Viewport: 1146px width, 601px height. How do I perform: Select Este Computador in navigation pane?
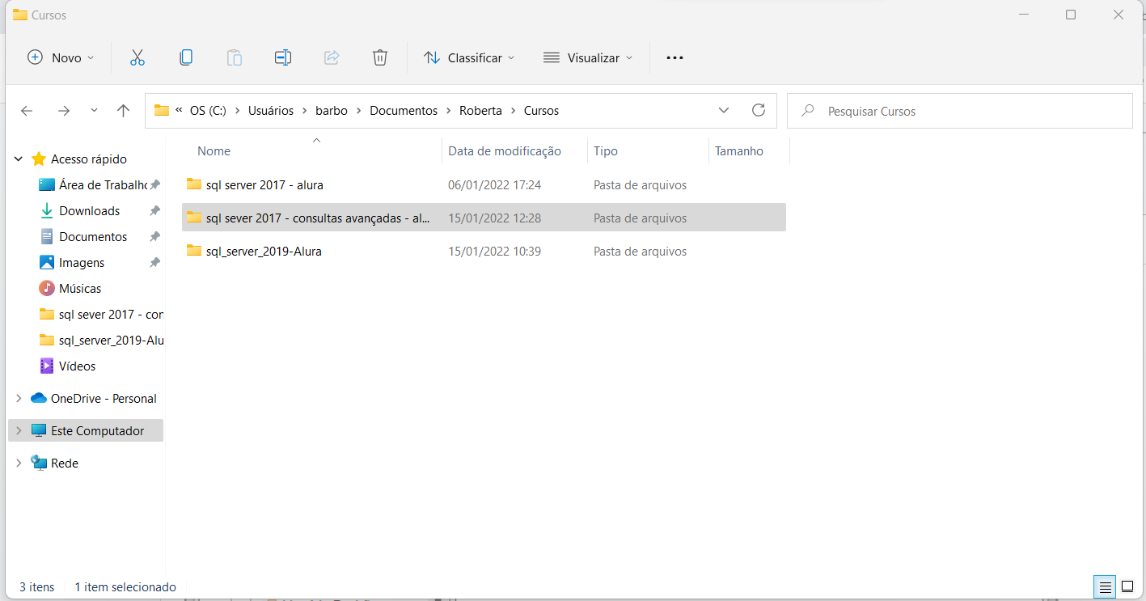(x=86, y=430)
